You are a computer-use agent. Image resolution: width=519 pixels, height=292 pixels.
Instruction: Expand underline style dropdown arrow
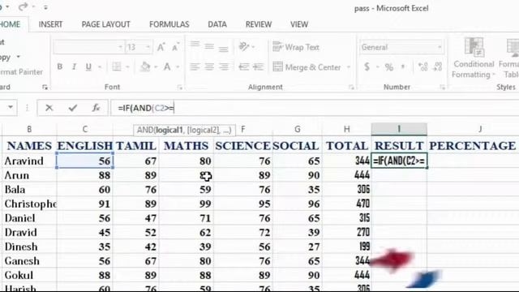pos(100,67)
